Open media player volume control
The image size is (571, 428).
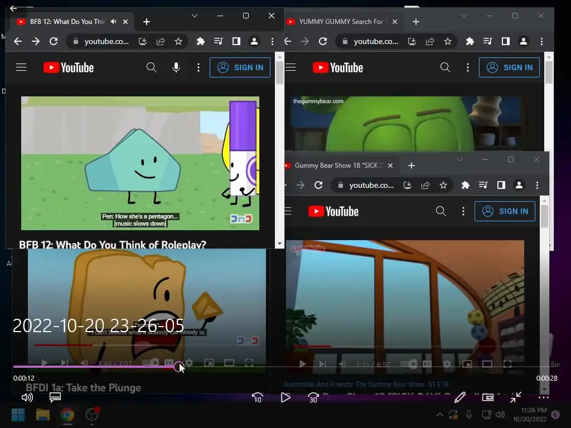(27, 397)
